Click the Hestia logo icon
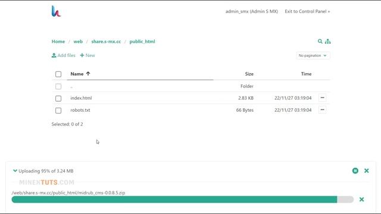Viewport: 381px width, 214px height. click(x=56, y=11)
